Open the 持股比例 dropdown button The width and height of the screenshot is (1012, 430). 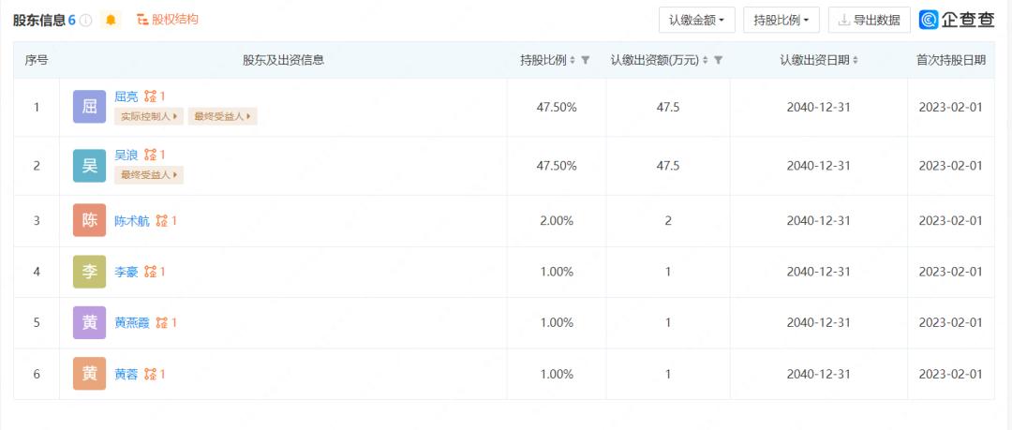[781, 20]
